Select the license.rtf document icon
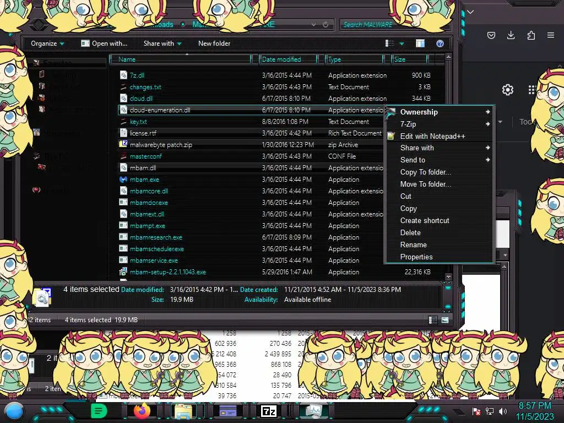The width and height of the screenshot is (564, 423). 123,133
